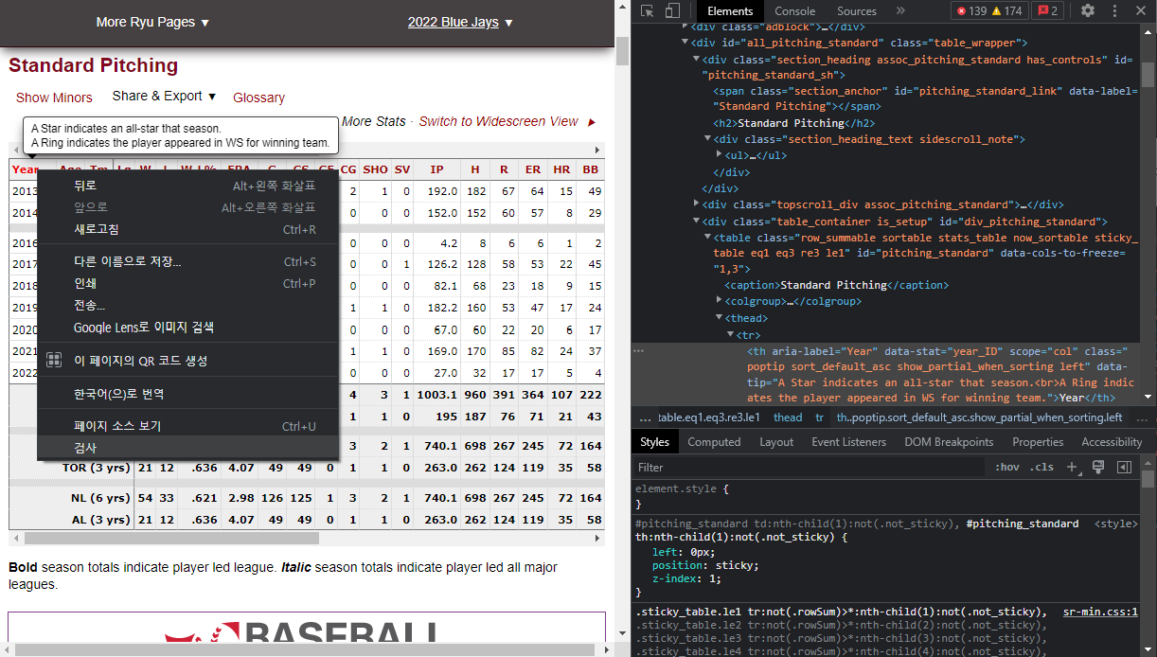Open DevTools settings gear
The height and width of the screenshot is (657, 1157).
[1088, 11]
